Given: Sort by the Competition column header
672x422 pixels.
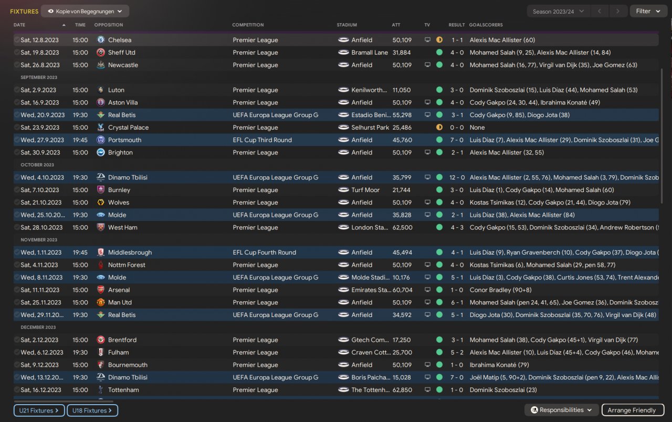Looking at the screenshot, I should [248, 25].
